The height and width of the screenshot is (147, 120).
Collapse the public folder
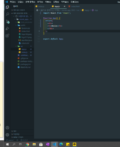(x=22, y=25)
